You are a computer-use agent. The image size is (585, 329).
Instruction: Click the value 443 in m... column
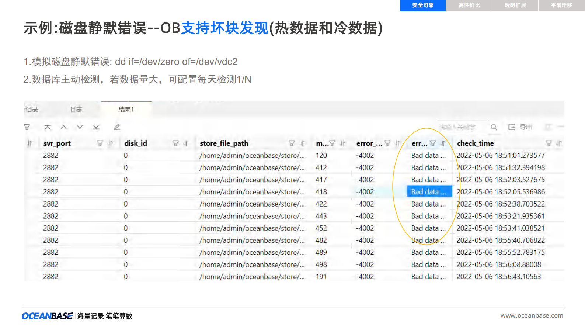coord(321,216)
